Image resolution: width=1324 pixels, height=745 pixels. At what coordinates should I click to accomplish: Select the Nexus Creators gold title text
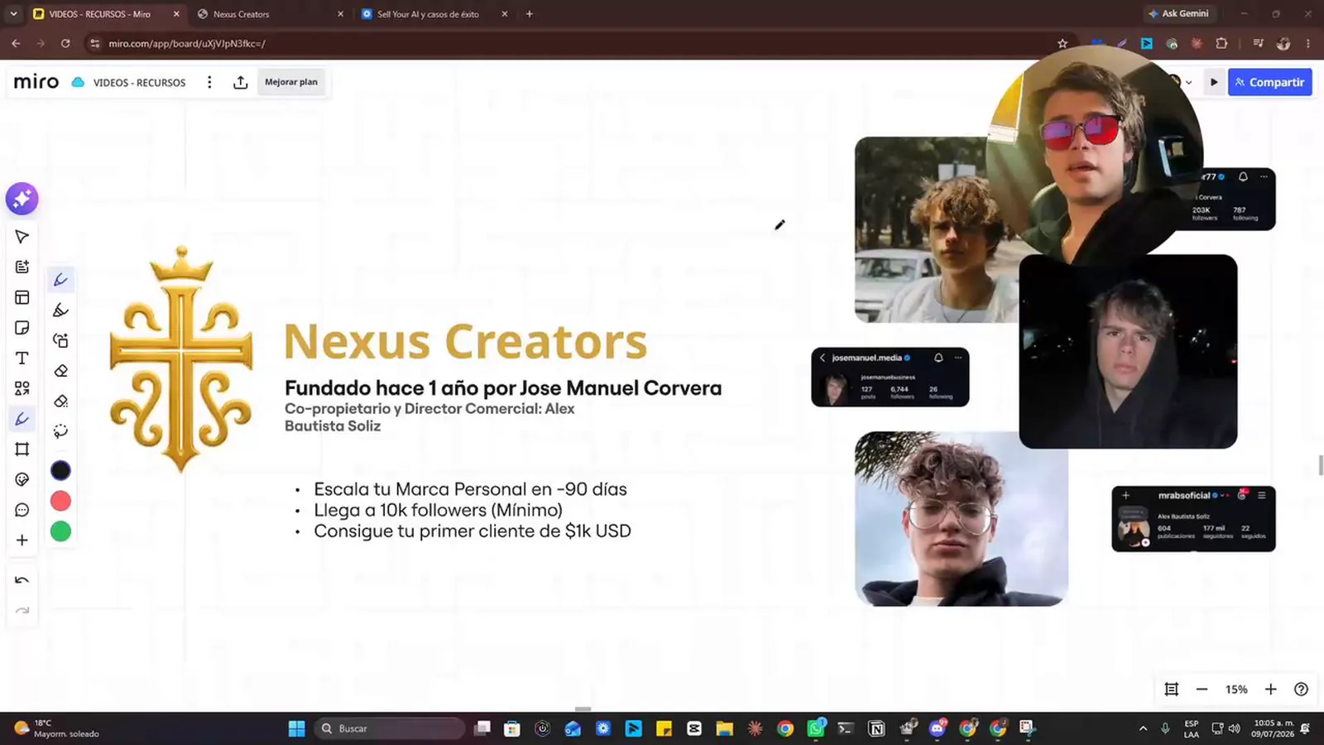click(465, 341)
